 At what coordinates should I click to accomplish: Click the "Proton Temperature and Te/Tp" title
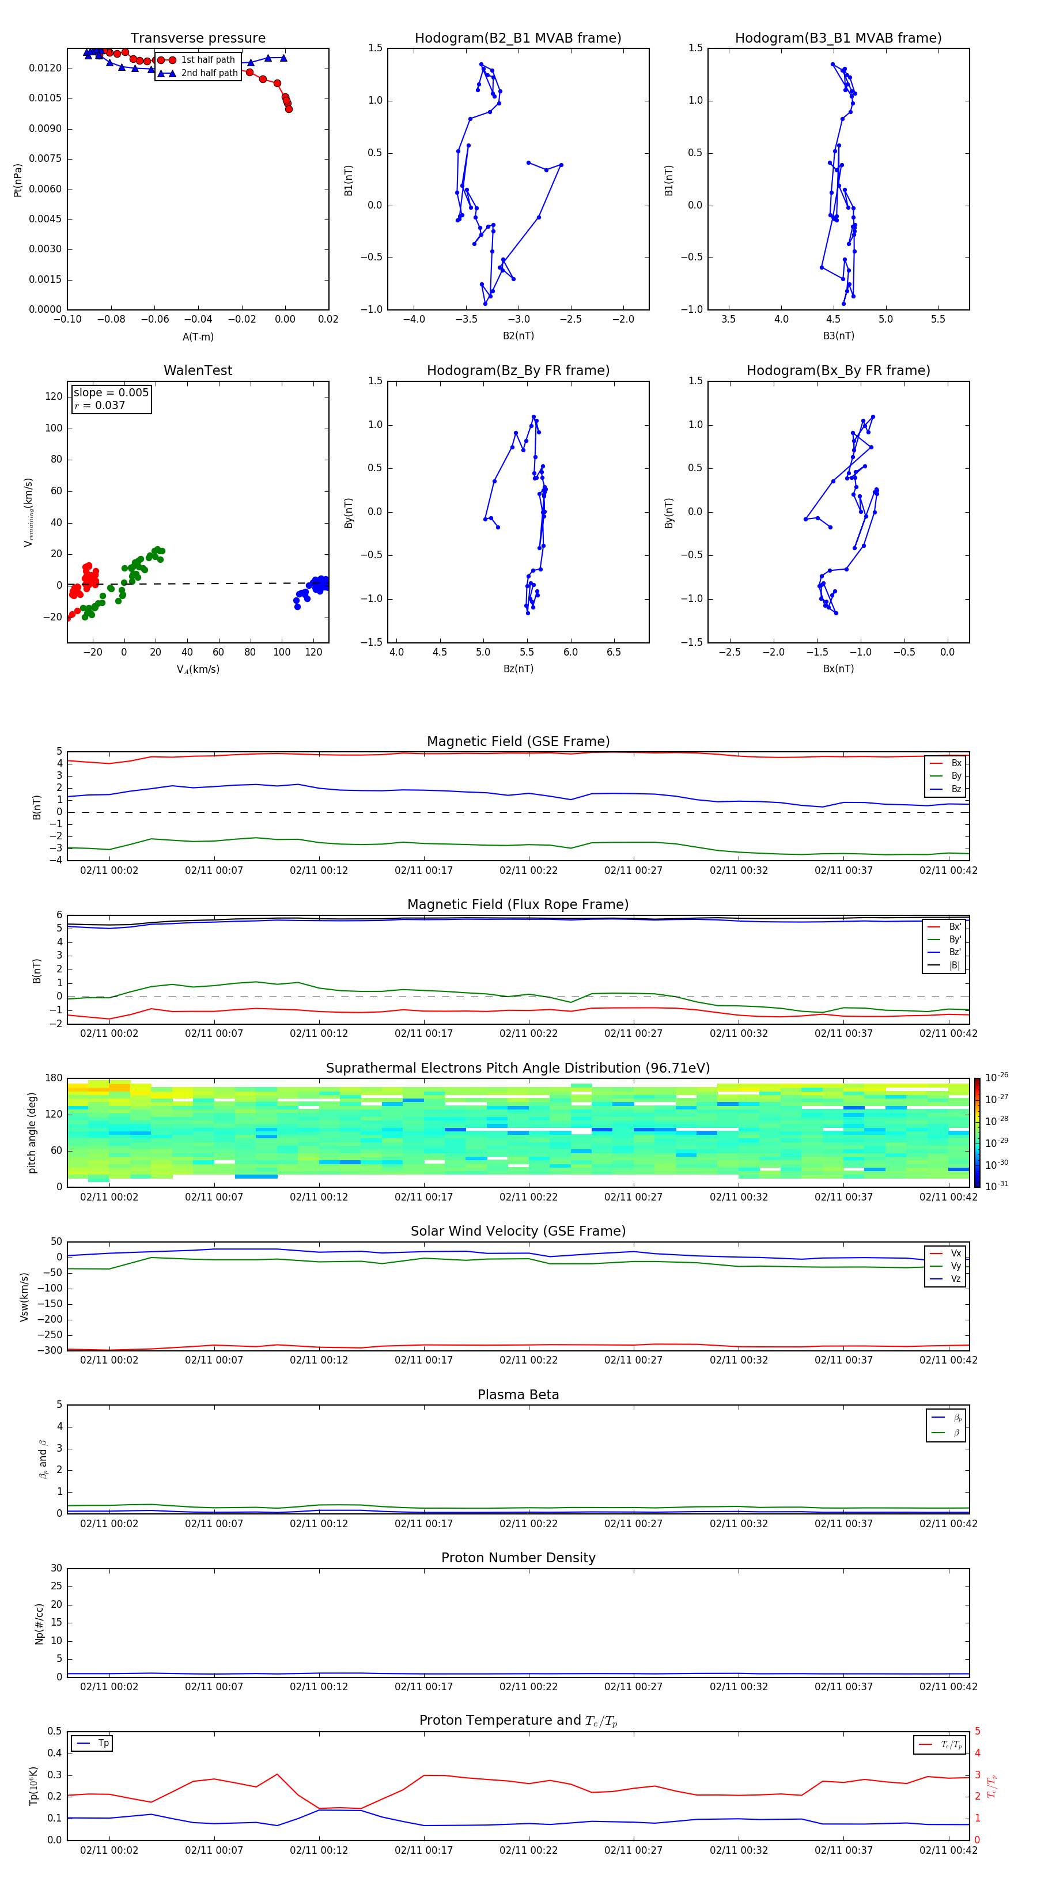pos(518,1721)
